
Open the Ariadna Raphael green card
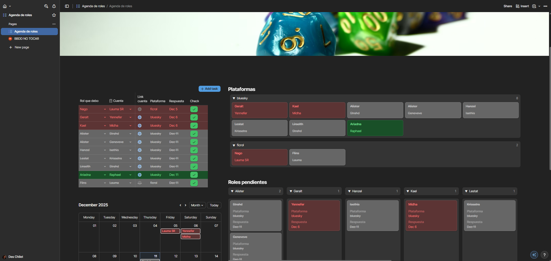pyautogui.click(x=375, y=128)
